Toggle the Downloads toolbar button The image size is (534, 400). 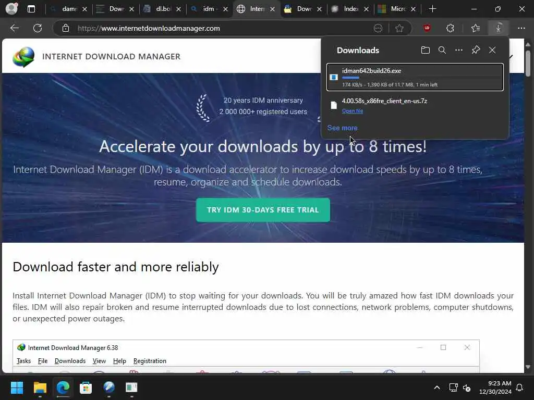[498, 28]
